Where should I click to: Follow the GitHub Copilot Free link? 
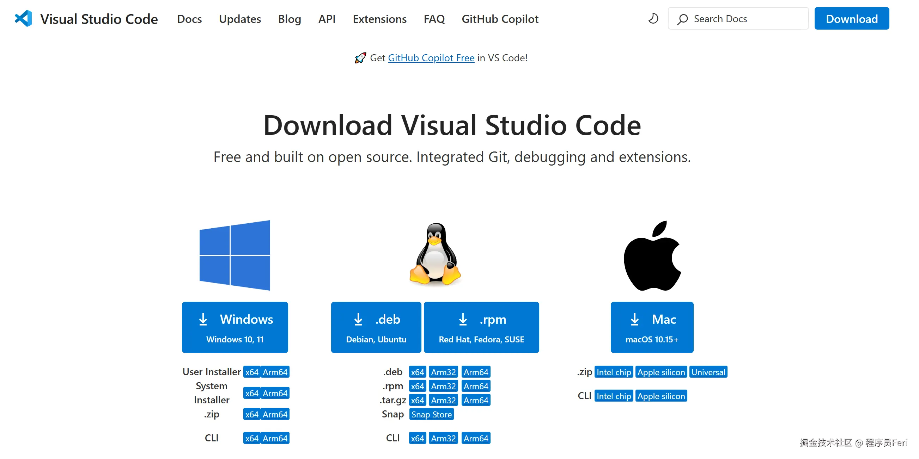pos(431,58)
